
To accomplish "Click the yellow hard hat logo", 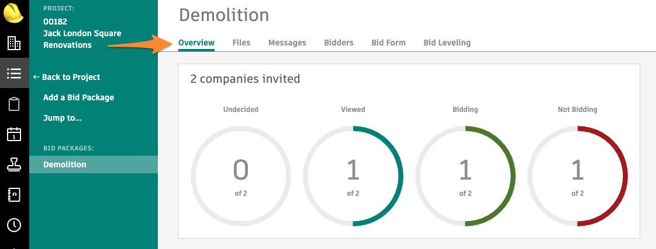I will pos(13,12).
